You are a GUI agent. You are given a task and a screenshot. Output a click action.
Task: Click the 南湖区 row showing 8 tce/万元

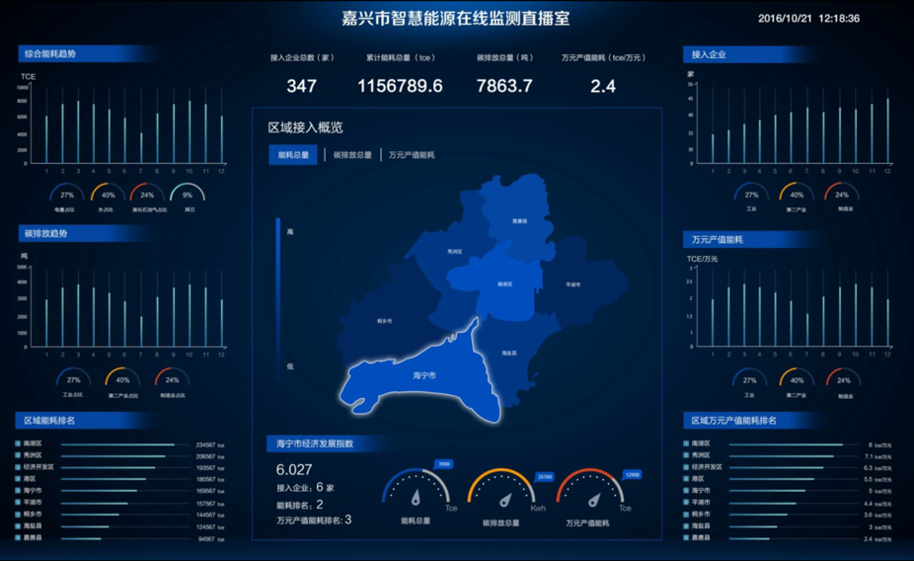tap(788, 444)
